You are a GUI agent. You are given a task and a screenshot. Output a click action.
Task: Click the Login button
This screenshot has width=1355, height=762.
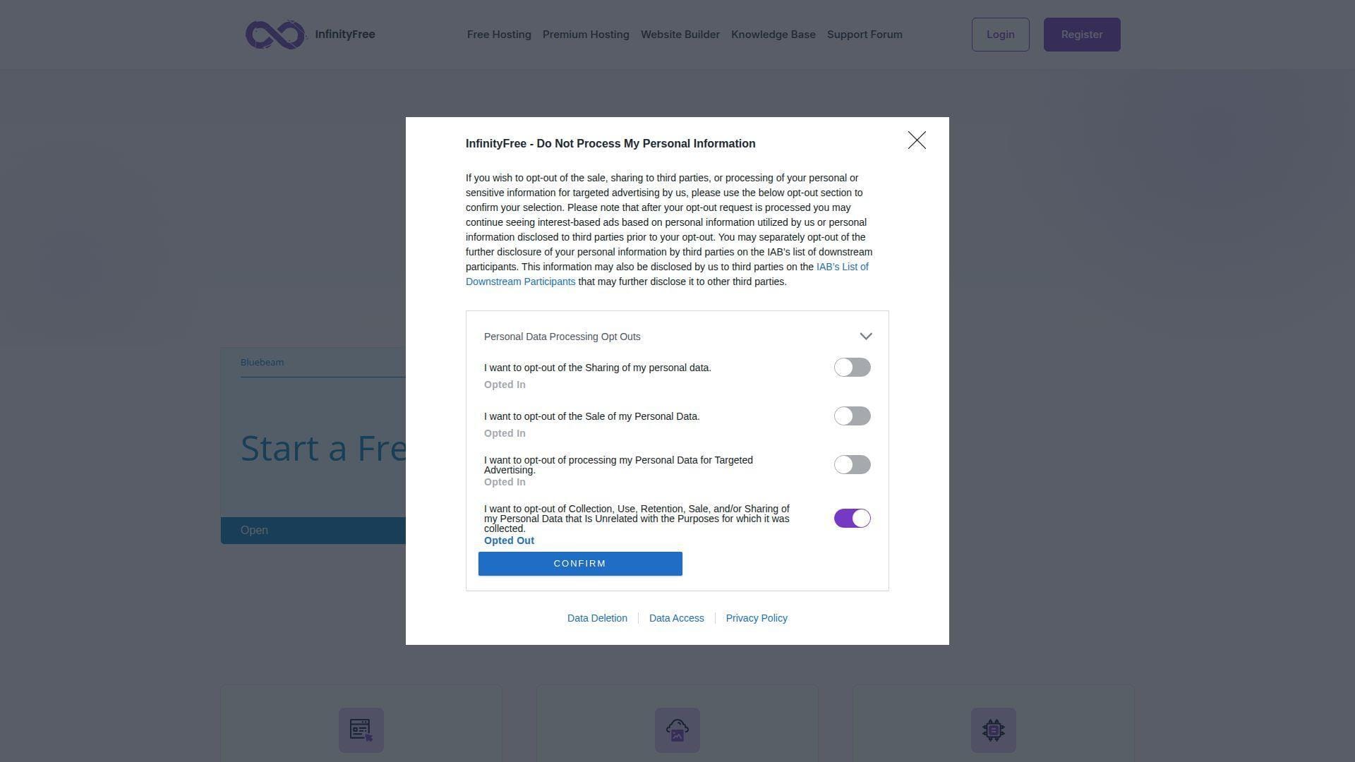(x=1001, y=35)
